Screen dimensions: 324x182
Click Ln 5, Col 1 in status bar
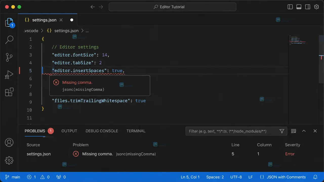(190, 177)
